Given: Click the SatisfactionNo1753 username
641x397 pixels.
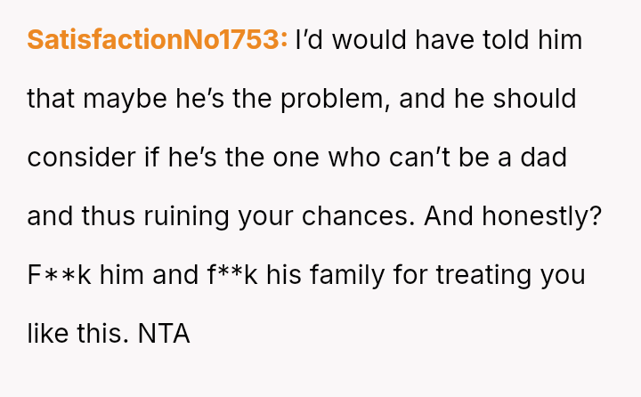Looking at the screenshot, I should point(157,40).
